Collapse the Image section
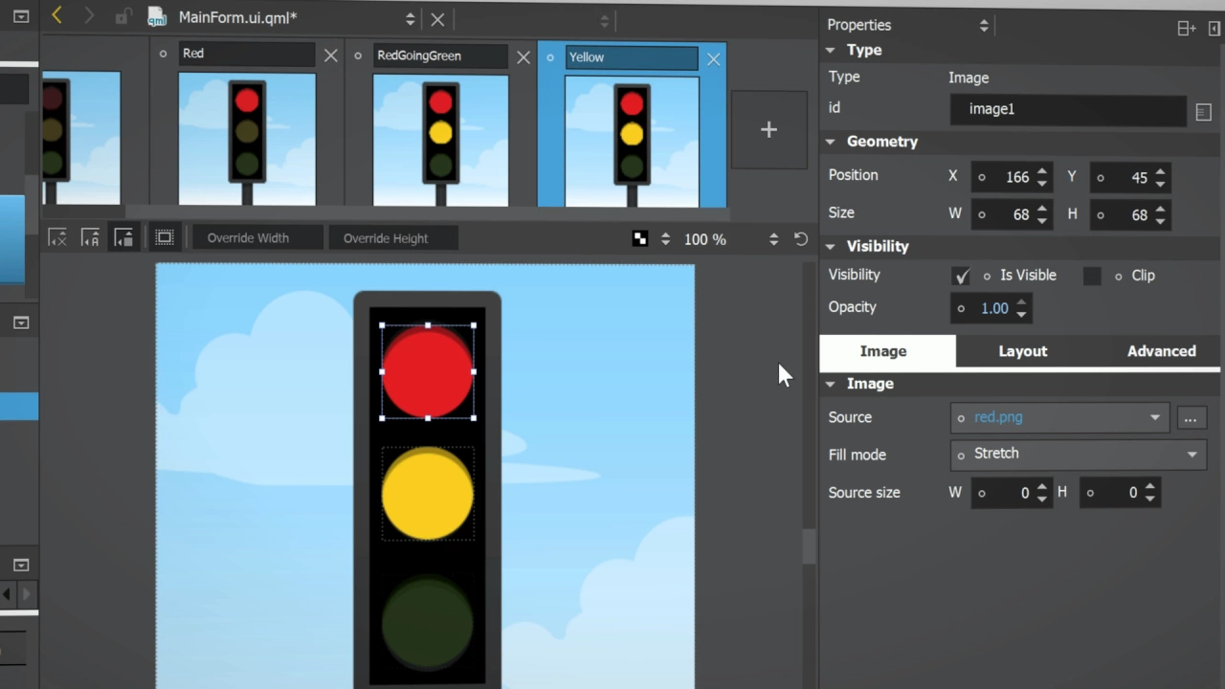This screenshot has width=1225, height=689. click(830, 384)
